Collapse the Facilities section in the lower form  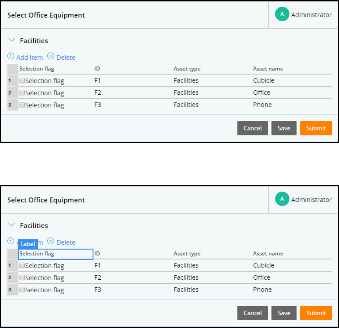point(12,225)
